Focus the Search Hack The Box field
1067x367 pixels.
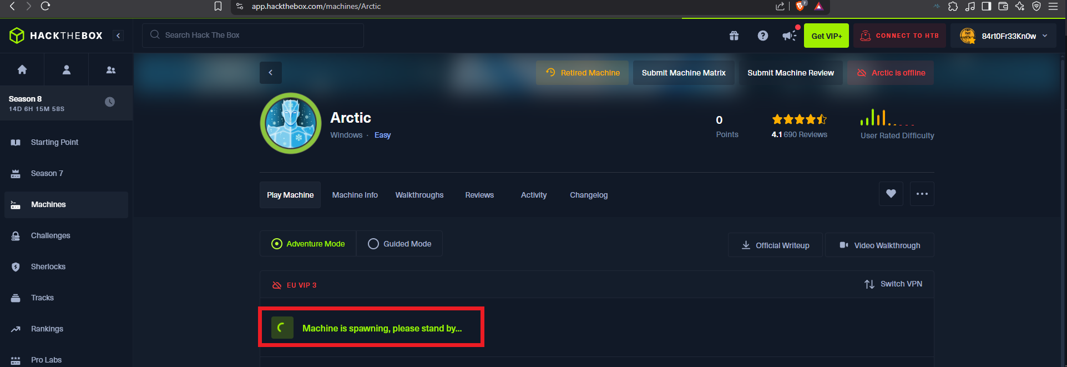tap(253, 35)
